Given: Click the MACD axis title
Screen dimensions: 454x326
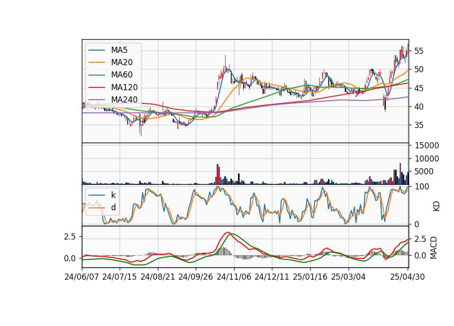Looking at the screenshot, I should pyautogui.click(x=434, y=248).
